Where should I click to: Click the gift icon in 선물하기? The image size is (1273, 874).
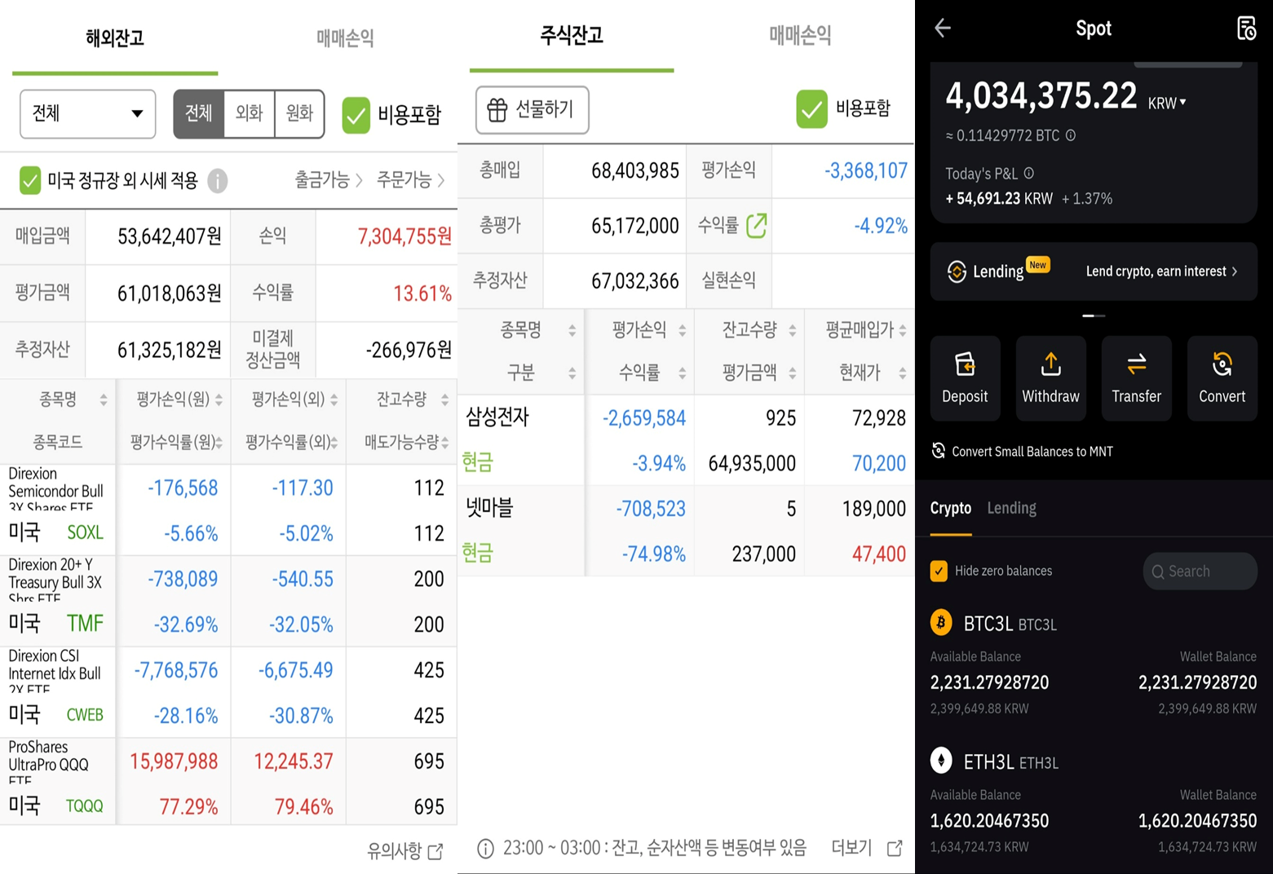click(x=497, y=109)
